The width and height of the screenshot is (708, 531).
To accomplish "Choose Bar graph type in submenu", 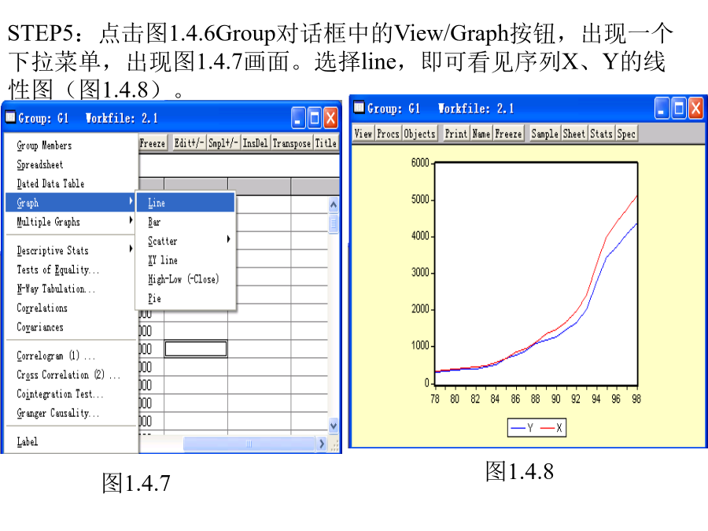I will (x=155, y=223).
